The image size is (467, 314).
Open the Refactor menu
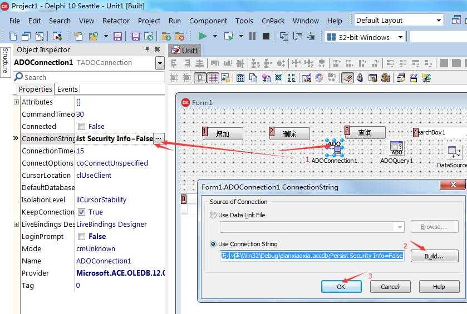point(116,21)
